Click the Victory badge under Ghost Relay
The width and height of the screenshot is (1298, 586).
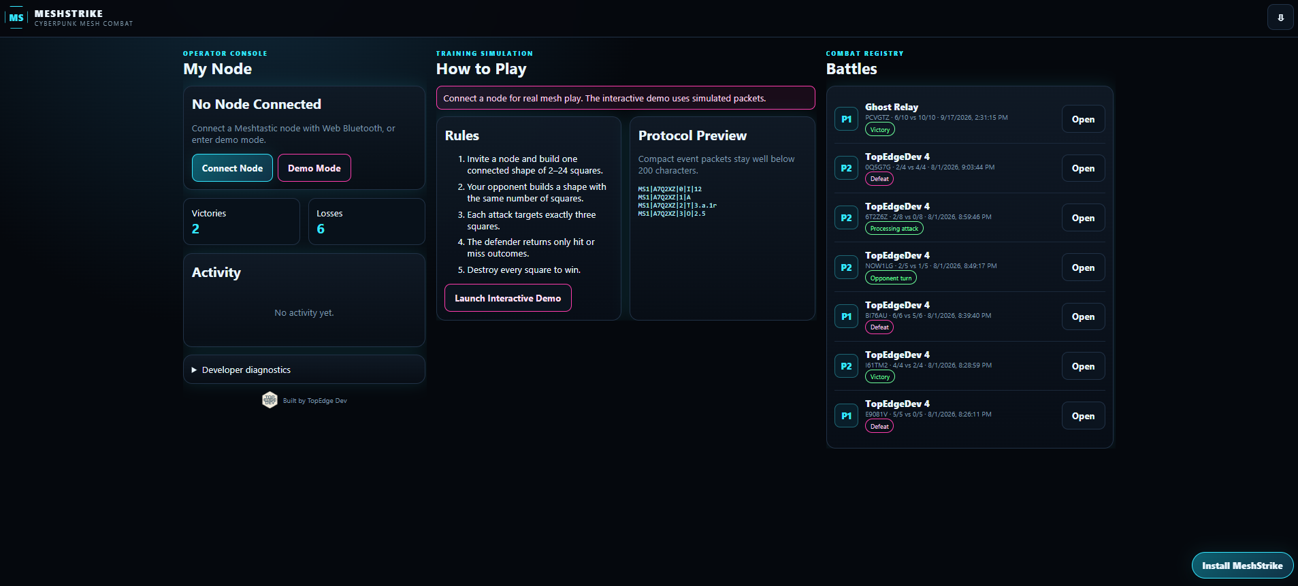(880, 129)
